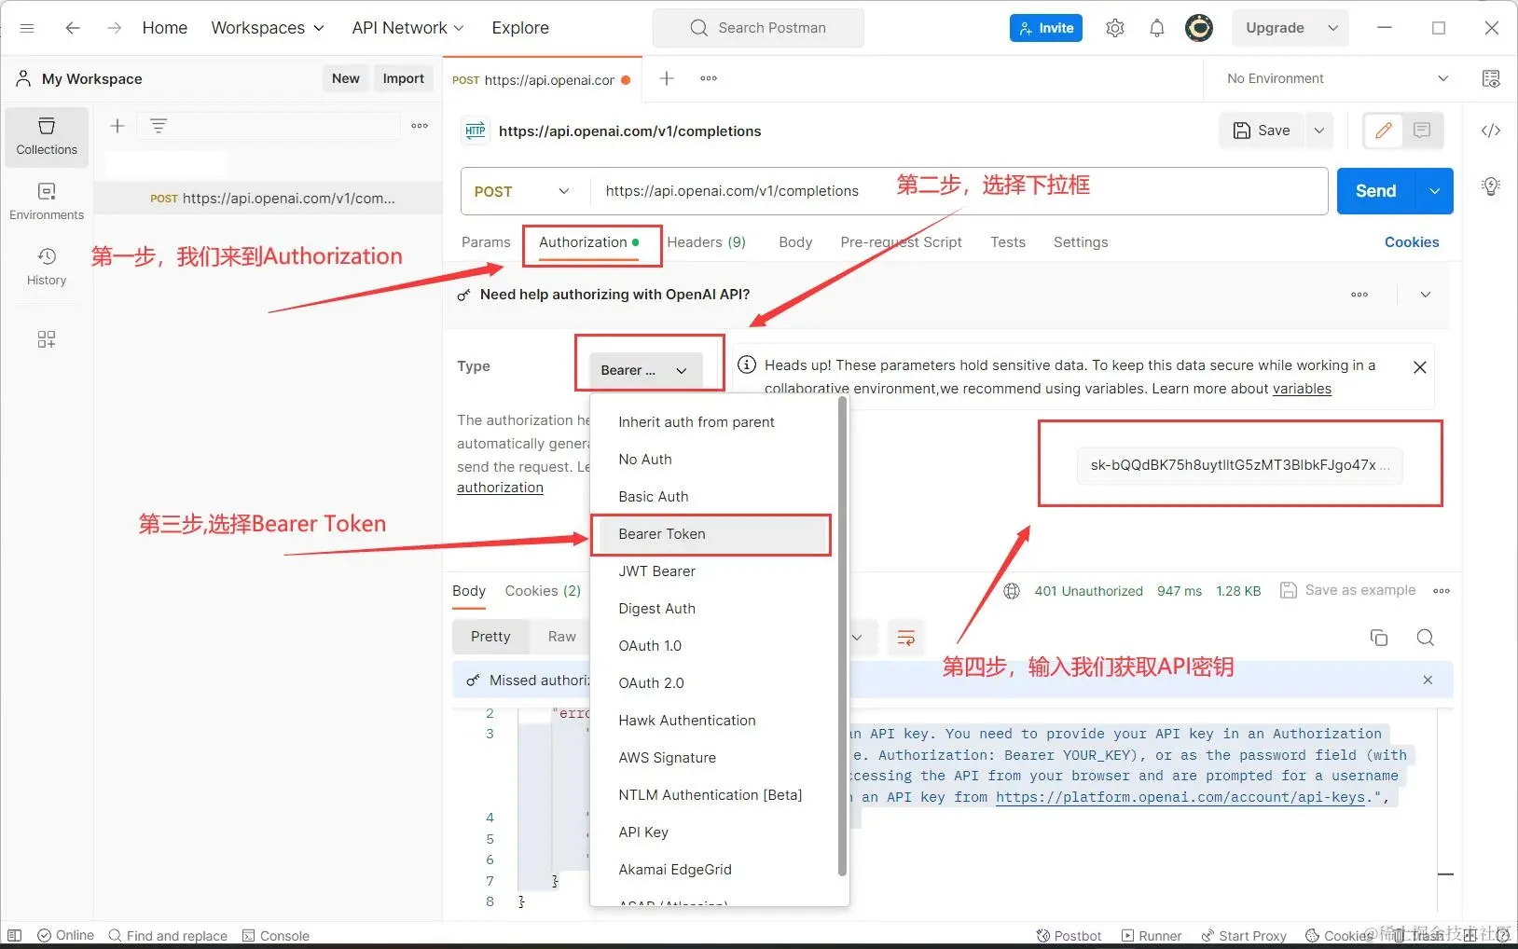Image resolution: width=1518 pixels, height=949 pixels.
Task: Copy the response body
Action: pyautogui.click(x=1379, y=638)
